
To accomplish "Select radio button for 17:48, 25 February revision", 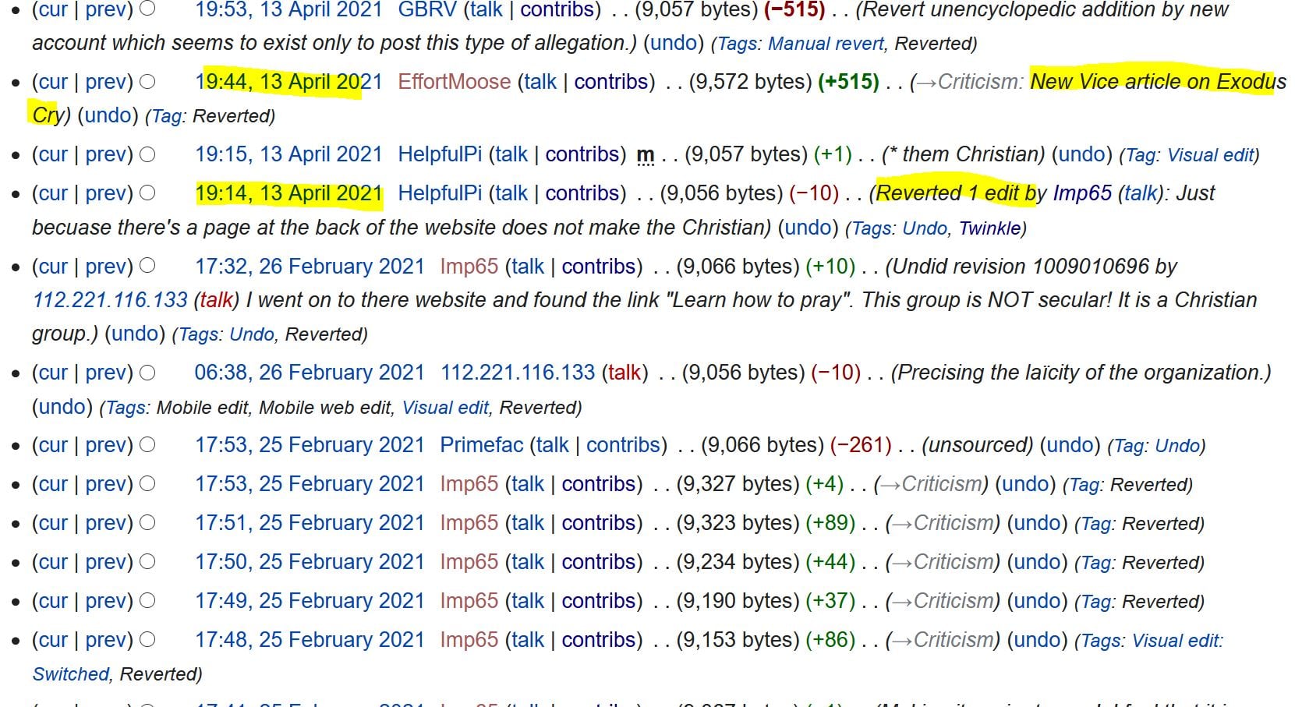I will (147, 640).
